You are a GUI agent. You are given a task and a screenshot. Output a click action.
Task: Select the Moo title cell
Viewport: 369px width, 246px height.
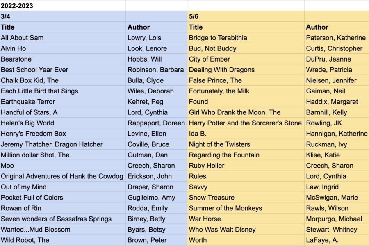tap(63, 166)
